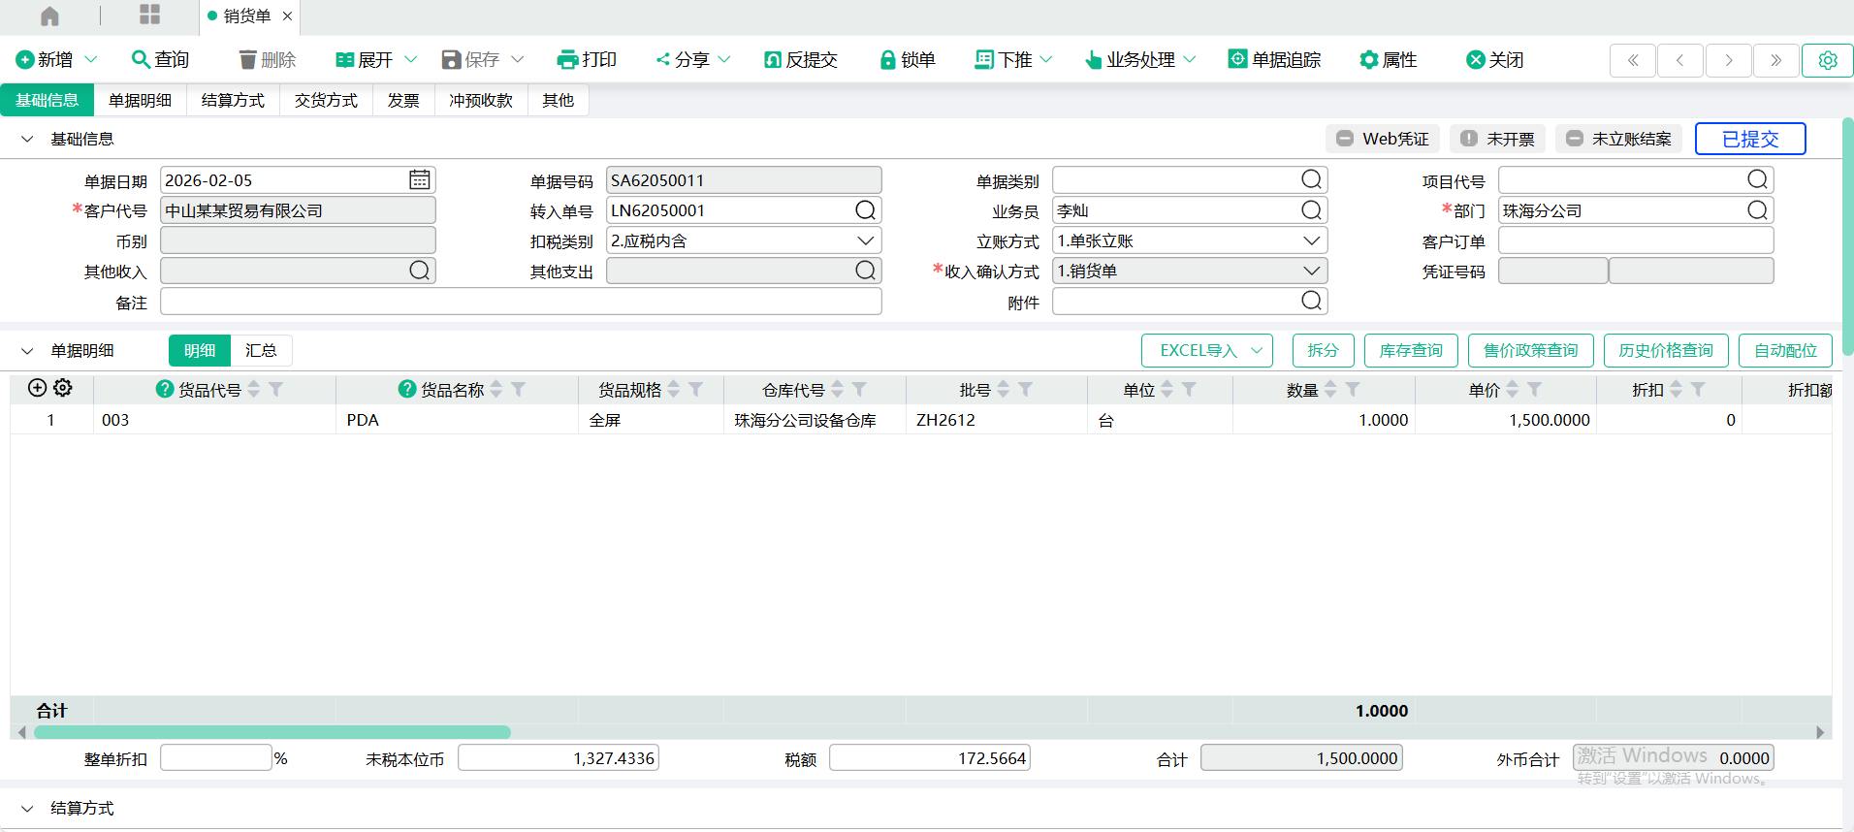This screenshot has width=1854, height=832.
Task: Click the 反提交 unsubmit toolbar icon
Action: coord(773,60)
